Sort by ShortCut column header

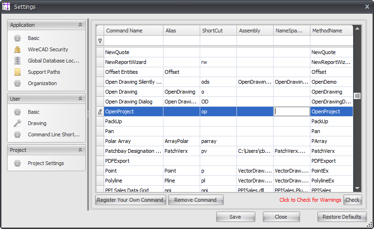coord(218,31)
